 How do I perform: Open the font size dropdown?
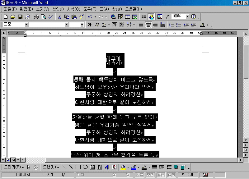(82, 25)
